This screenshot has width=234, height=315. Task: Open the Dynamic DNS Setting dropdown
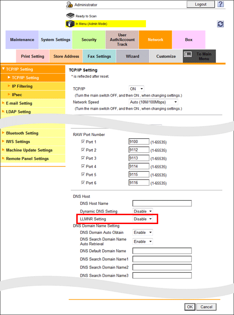pyautogui.click(x=143, y=211)
